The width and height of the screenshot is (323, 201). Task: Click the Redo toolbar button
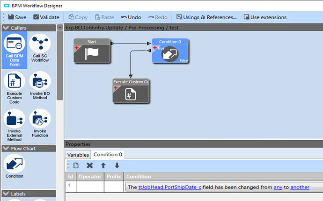pos(158,17)
